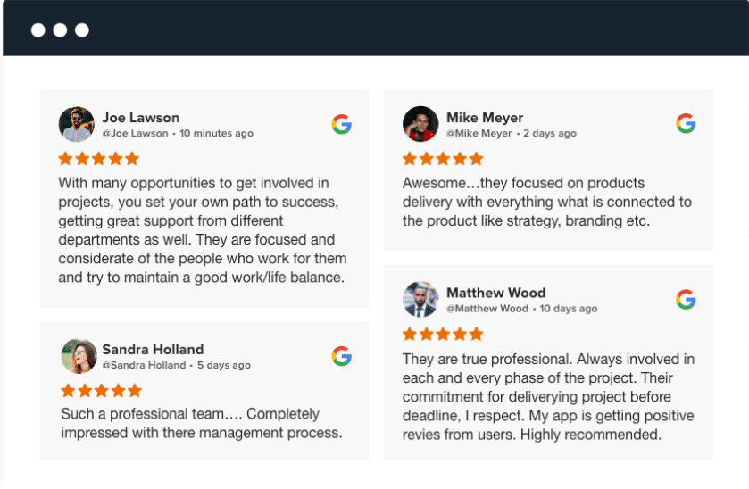Screen dimensions: 749x489
Task: Click the @Joe Lawson handle
Action: pos(135,134)
